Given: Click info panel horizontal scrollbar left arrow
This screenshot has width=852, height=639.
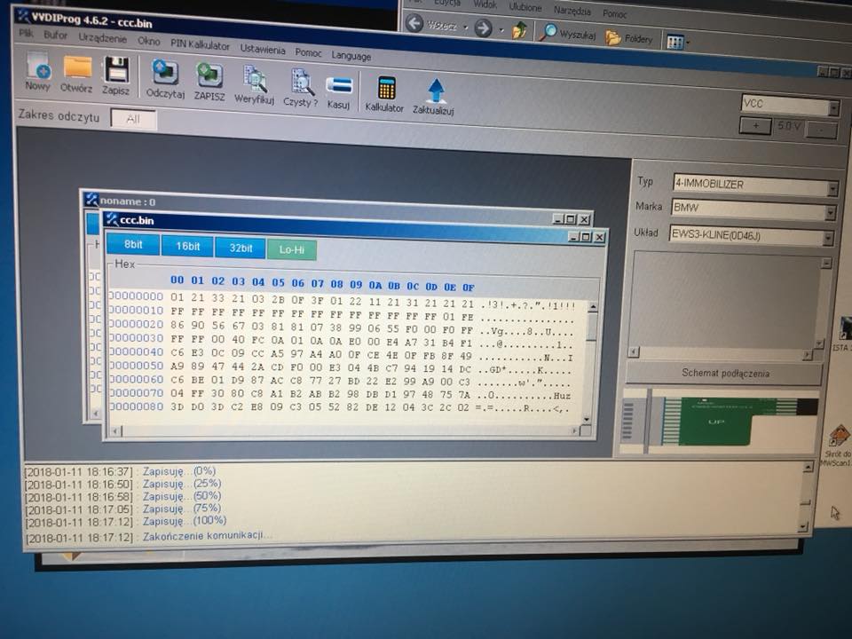Looking at the screenshot, I should (x=633, y=351).
